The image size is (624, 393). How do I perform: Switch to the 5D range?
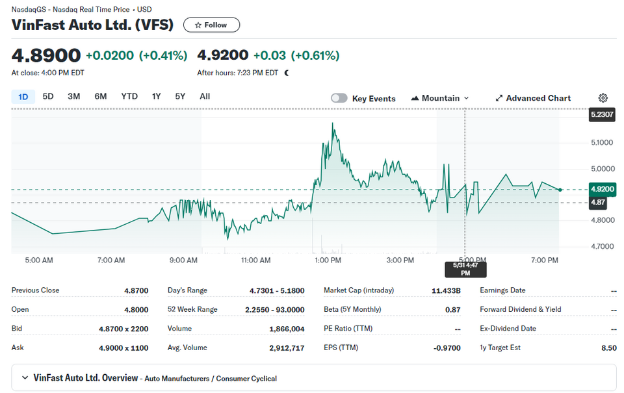pyautogui.click(x=47, y=96)
